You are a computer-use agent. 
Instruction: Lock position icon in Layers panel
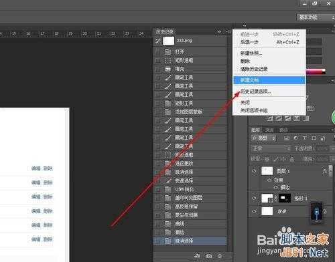point(283,159)
